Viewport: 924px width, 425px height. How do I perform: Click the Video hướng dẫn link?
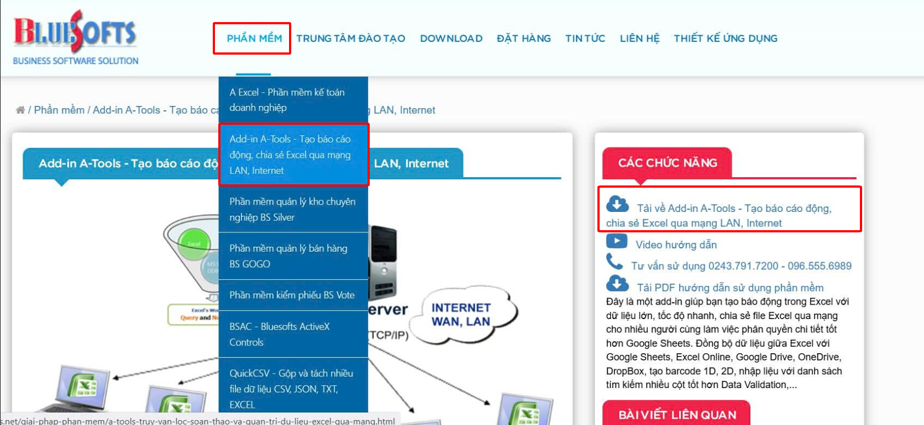click(x=676, y=245)
